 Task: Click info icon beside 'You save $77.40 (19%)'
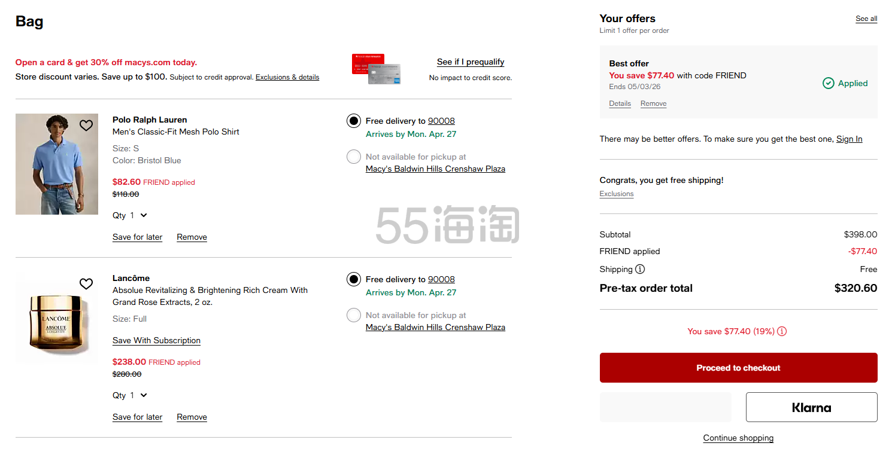(x=782, y=331)
